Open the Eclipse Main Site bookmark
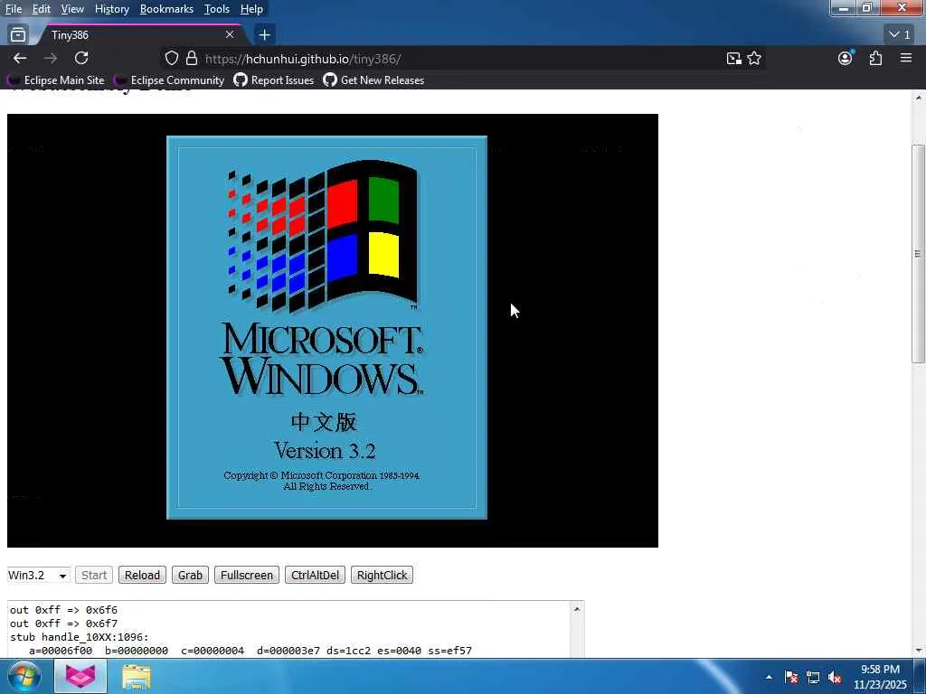 [x=57, y=80]
